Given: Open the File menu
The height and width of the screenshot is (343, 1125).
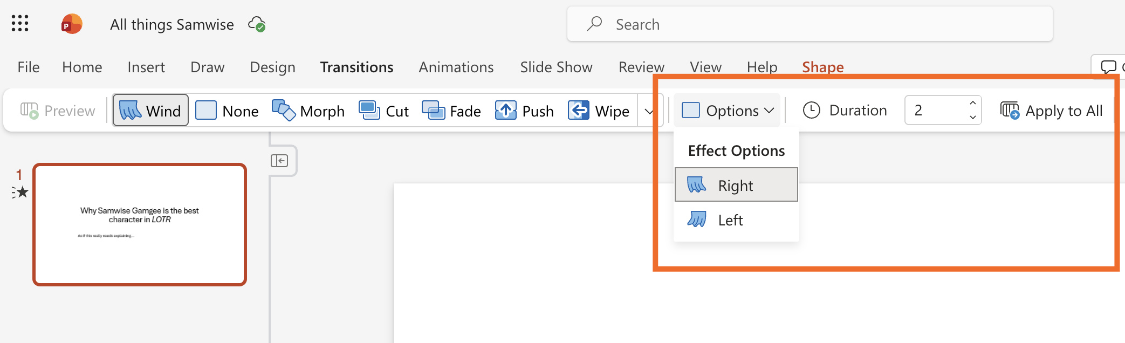Looking at the screenshot, I should (x=29, y=67).
